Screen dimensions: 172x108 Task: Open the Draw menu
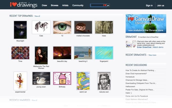coord(44,5)
